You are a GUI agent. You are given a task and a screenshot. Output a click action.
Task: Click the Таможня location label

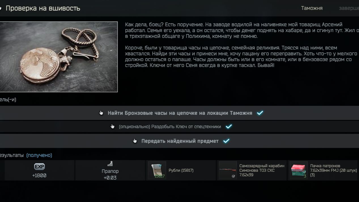click(x=312, y=8)
